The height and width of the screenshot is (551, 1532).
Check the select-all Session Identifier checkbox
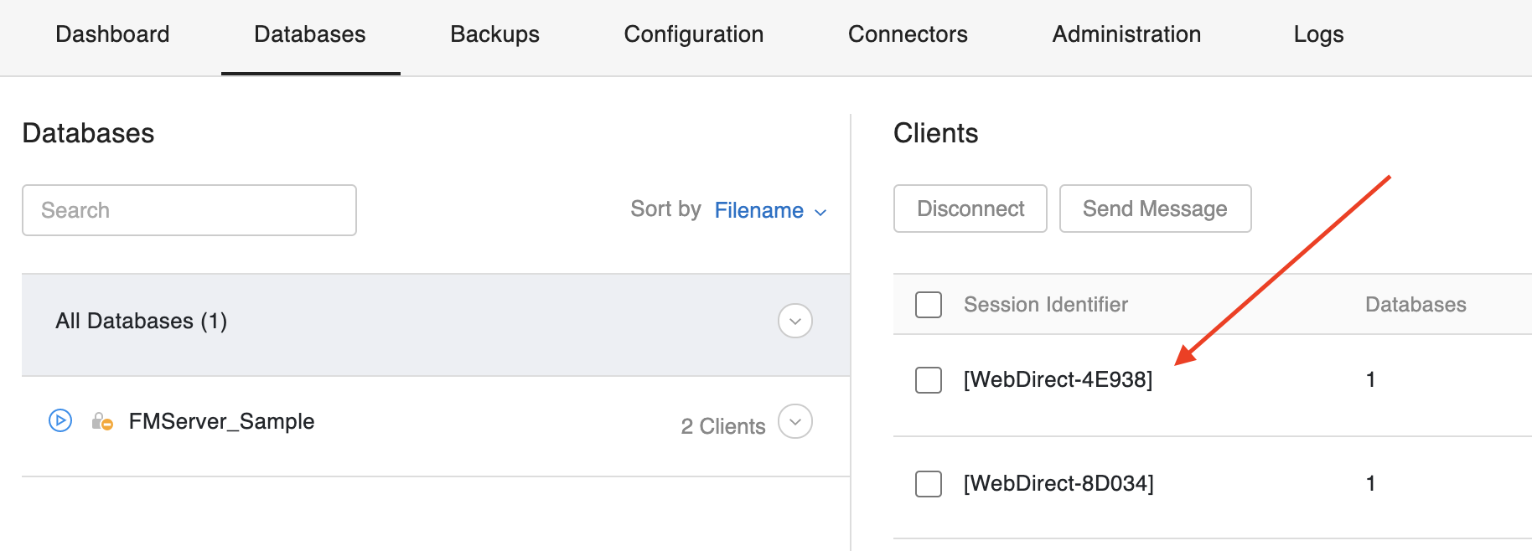[929, 305]
